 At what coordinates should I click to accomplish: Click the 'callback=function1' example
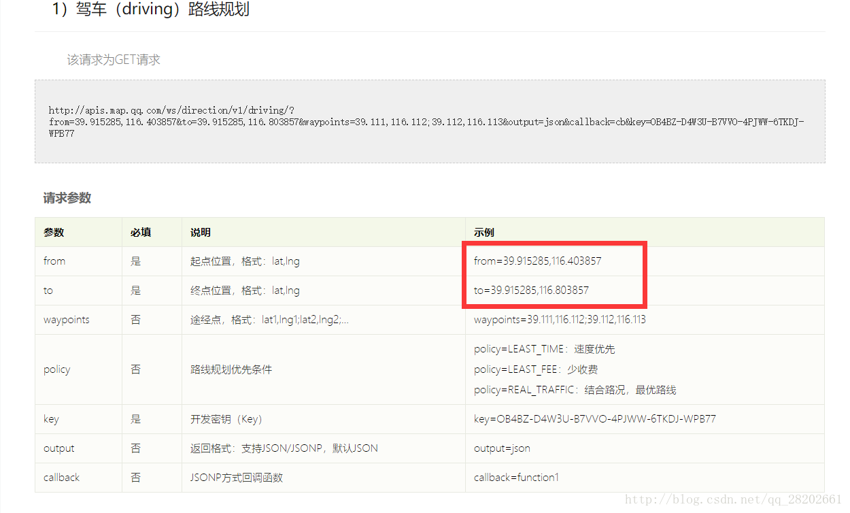coord(517,478)
